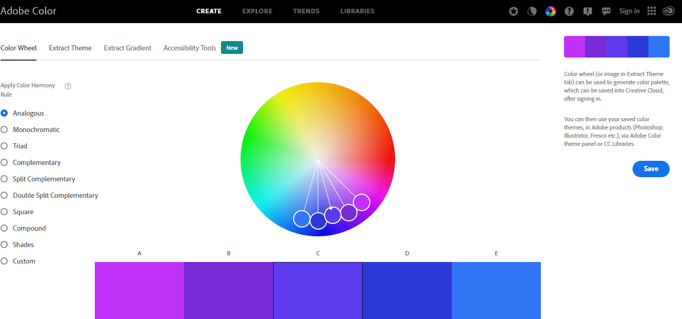This screenshot has height=319, width=682.
Task: Click the magenta handle on the color wheel
Action: pyautogui.click(x=362, y=202)
